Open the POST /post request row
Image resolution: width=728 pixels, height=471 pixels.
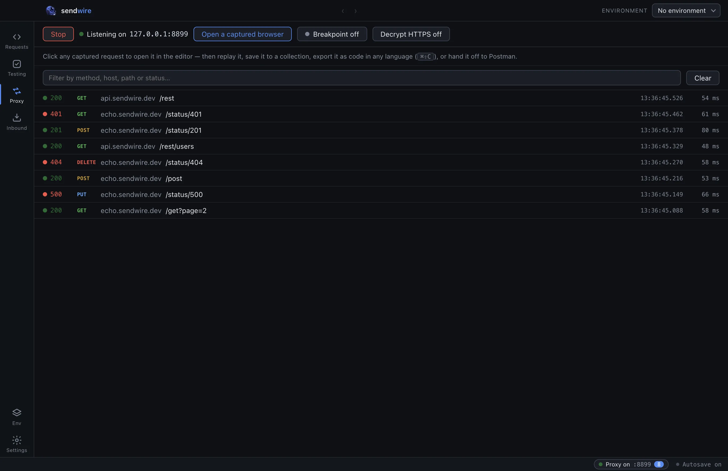pyautogui.click(x=381, y=178)
